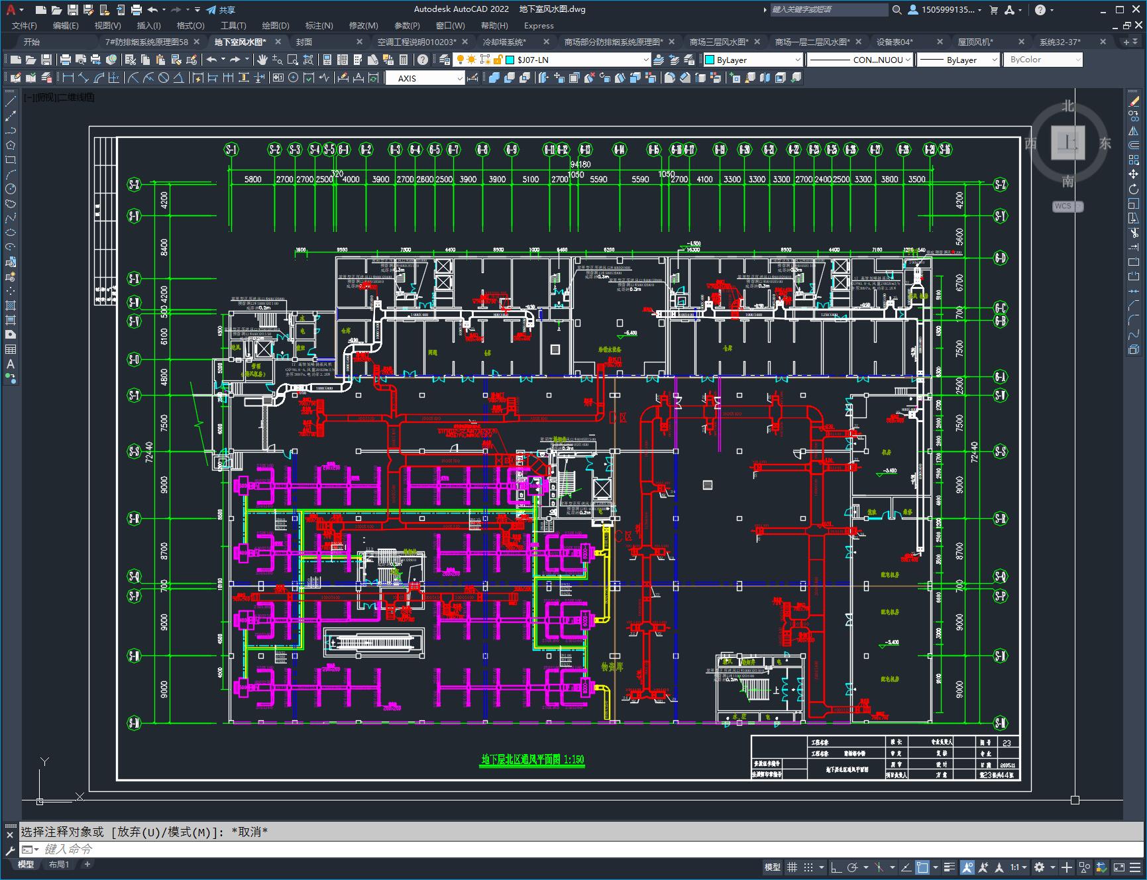This screenshot has width=1147, height=880.
Task: Select the Hatch tool in left toolbar
Action: tap(11, 305)
